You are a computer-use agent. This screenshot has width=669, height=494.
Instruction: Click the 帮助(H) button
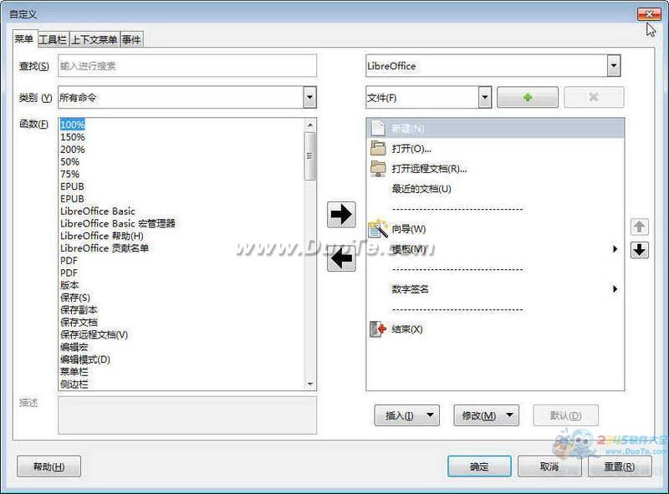pos(49,466)
